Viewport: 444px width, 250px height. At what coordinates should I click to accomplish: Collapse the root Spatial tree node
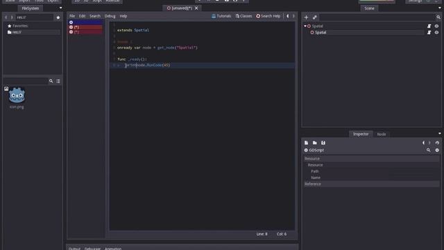pyautogui.click(x=305, y=26)
